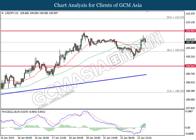
Task: Click the MACD scale value 0.00
Action: [188, 128]
